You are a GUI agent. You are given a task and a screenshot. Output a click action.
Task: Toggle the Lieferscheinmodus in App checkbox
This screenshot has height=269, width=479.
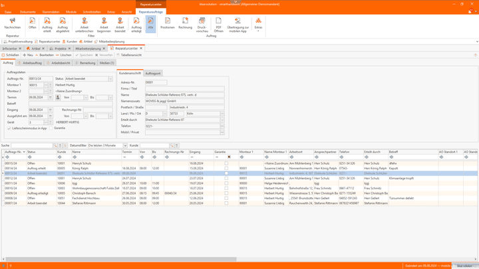coord(9,128)
